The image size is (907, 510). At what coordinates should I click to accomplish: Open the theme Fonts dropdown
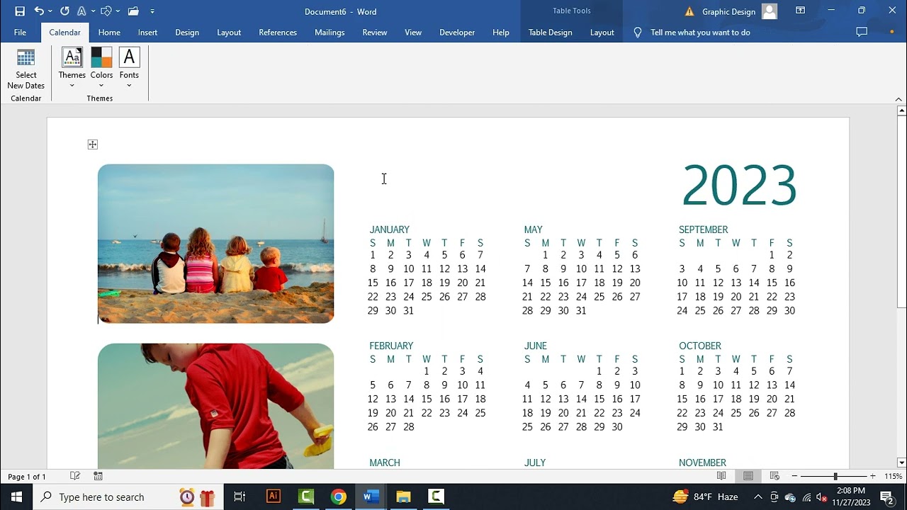[x=129, y=69]
